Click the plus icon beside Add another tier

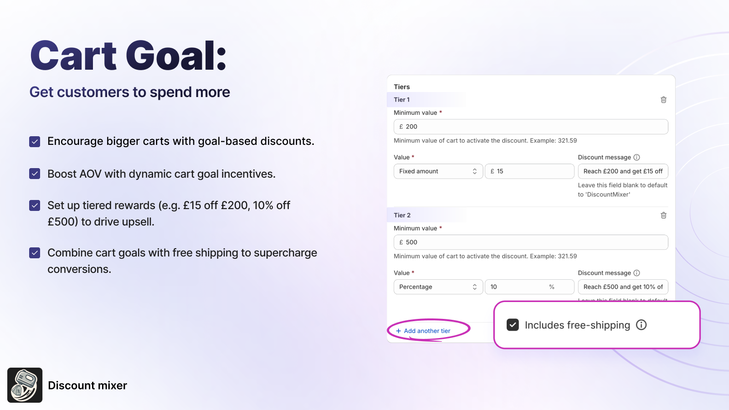pyautogui.click(x=399, y=331)
